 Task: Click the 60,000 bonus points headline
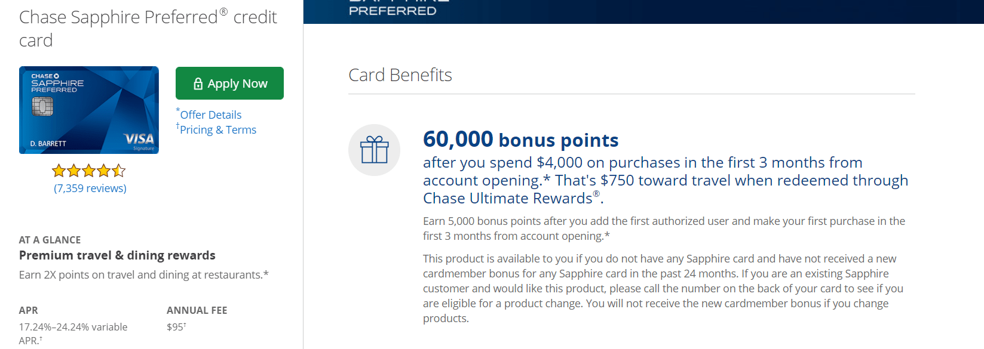click(x=520, y=140)
